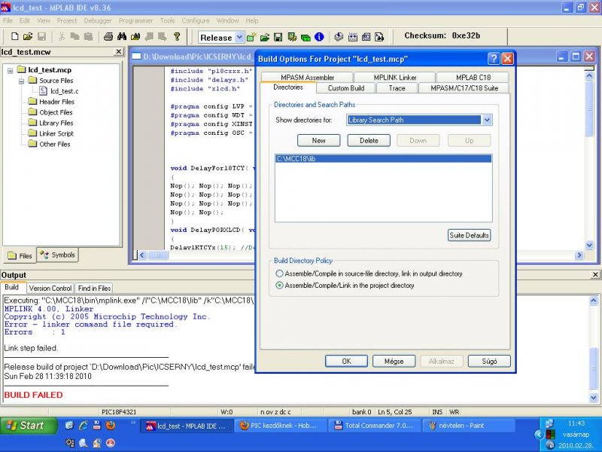This screenshot has width=602, height=452.
Task: Click the Find binoculars icon
Action: pyautogui.click(x=122, y=37)
